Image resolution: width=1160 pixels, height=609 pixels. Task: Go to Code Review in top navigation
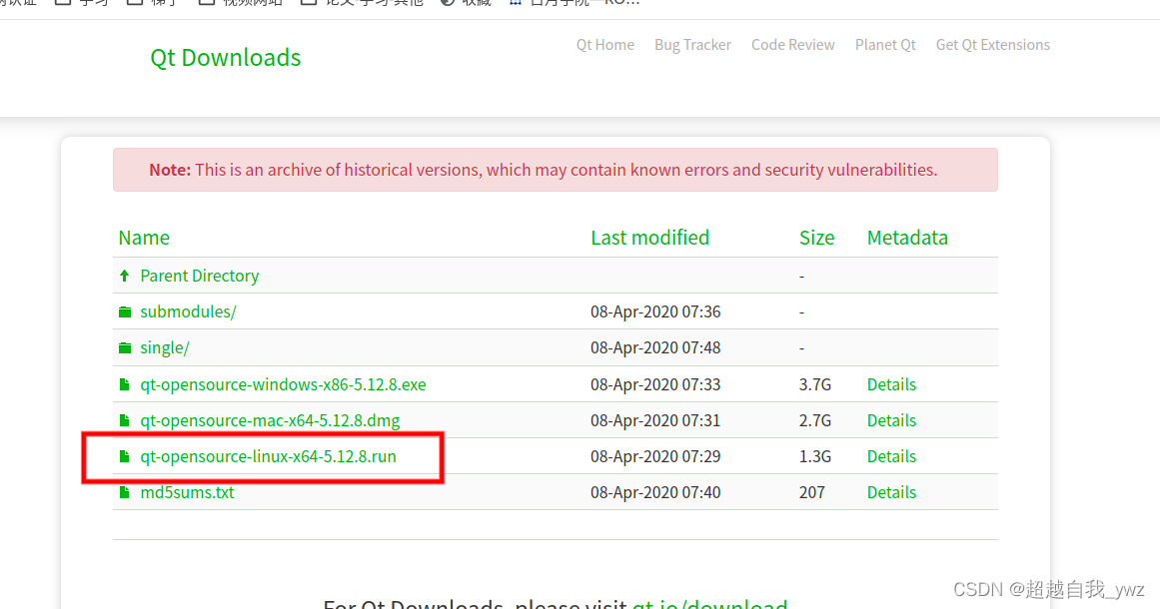tap(793, 45)
